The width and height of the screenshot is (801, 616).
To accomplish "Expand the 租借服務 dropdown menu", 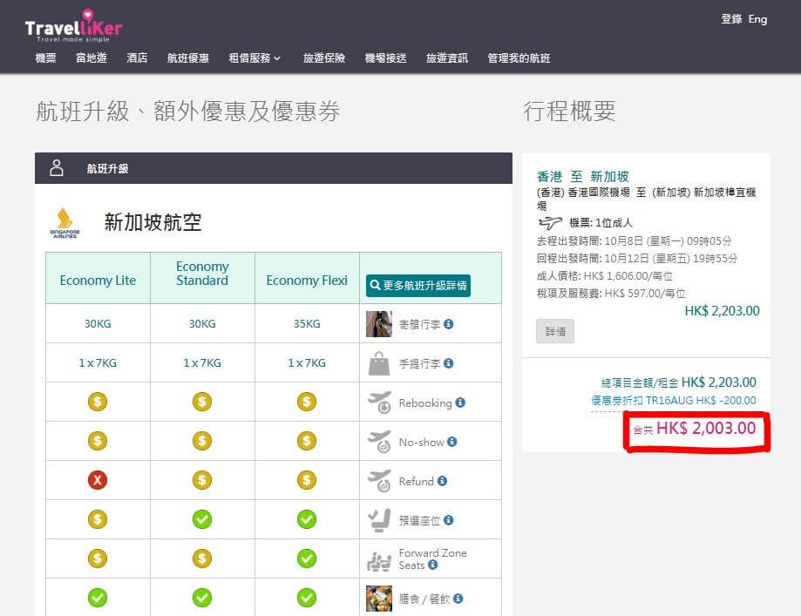I will pos(255,58).
